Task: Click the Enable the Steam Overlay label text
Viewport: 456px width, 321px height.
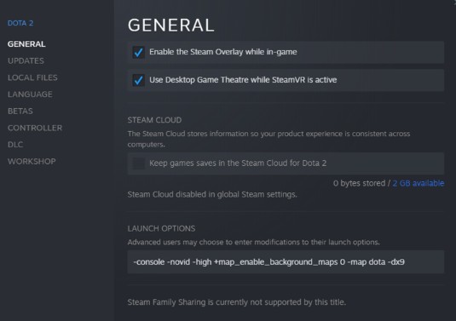Action: pos(223,52)
